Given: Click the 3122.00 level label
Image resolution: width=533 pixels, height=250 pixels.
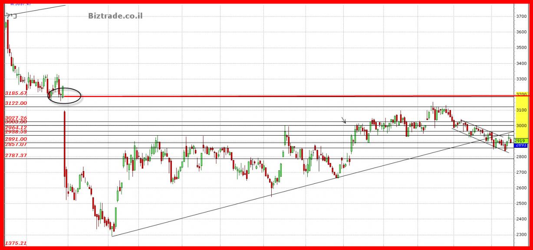Looking at the screenshot, I should [x=16, y=103].
